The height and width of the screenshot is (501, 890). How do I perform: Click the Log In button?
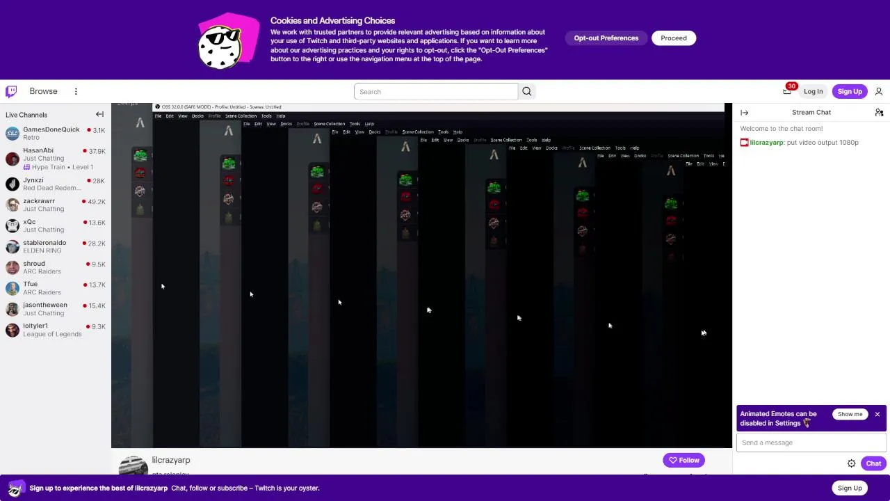pyautogui.click(x=813, y=91)
